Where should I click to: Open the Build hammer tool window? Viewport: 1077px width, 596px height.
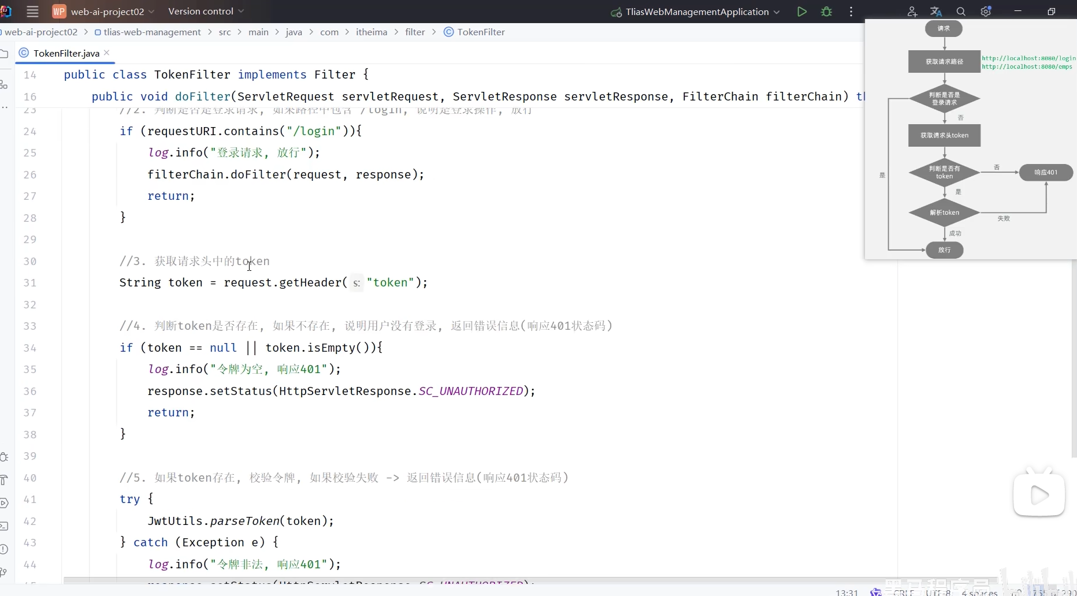pyautogui.click(x=4, y=480)
